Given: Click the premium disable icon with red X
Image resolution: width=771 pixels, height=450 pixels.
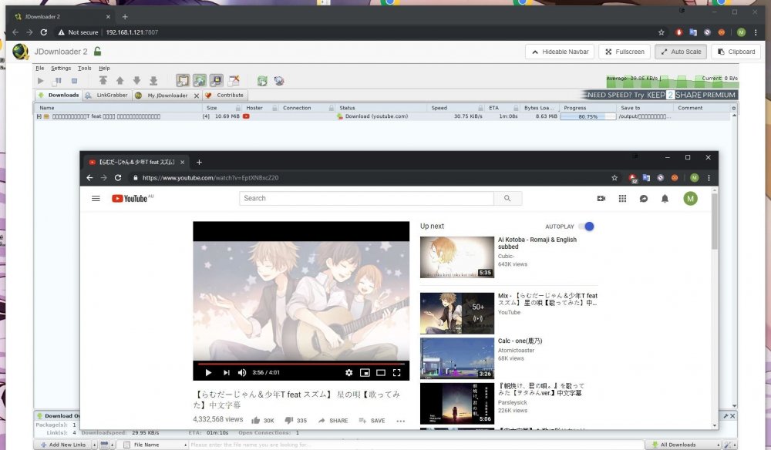Looking at the screenshot, I should tap(234, 81).
